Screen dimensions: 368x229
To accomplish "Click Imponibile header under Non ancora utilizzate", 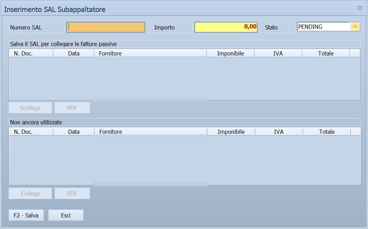I will tap(231, 132).
